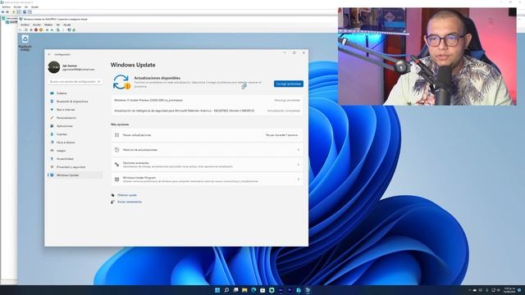Open Red e Internet settings
Viewport: 525px width, 295px height.
tap(75, 110)
